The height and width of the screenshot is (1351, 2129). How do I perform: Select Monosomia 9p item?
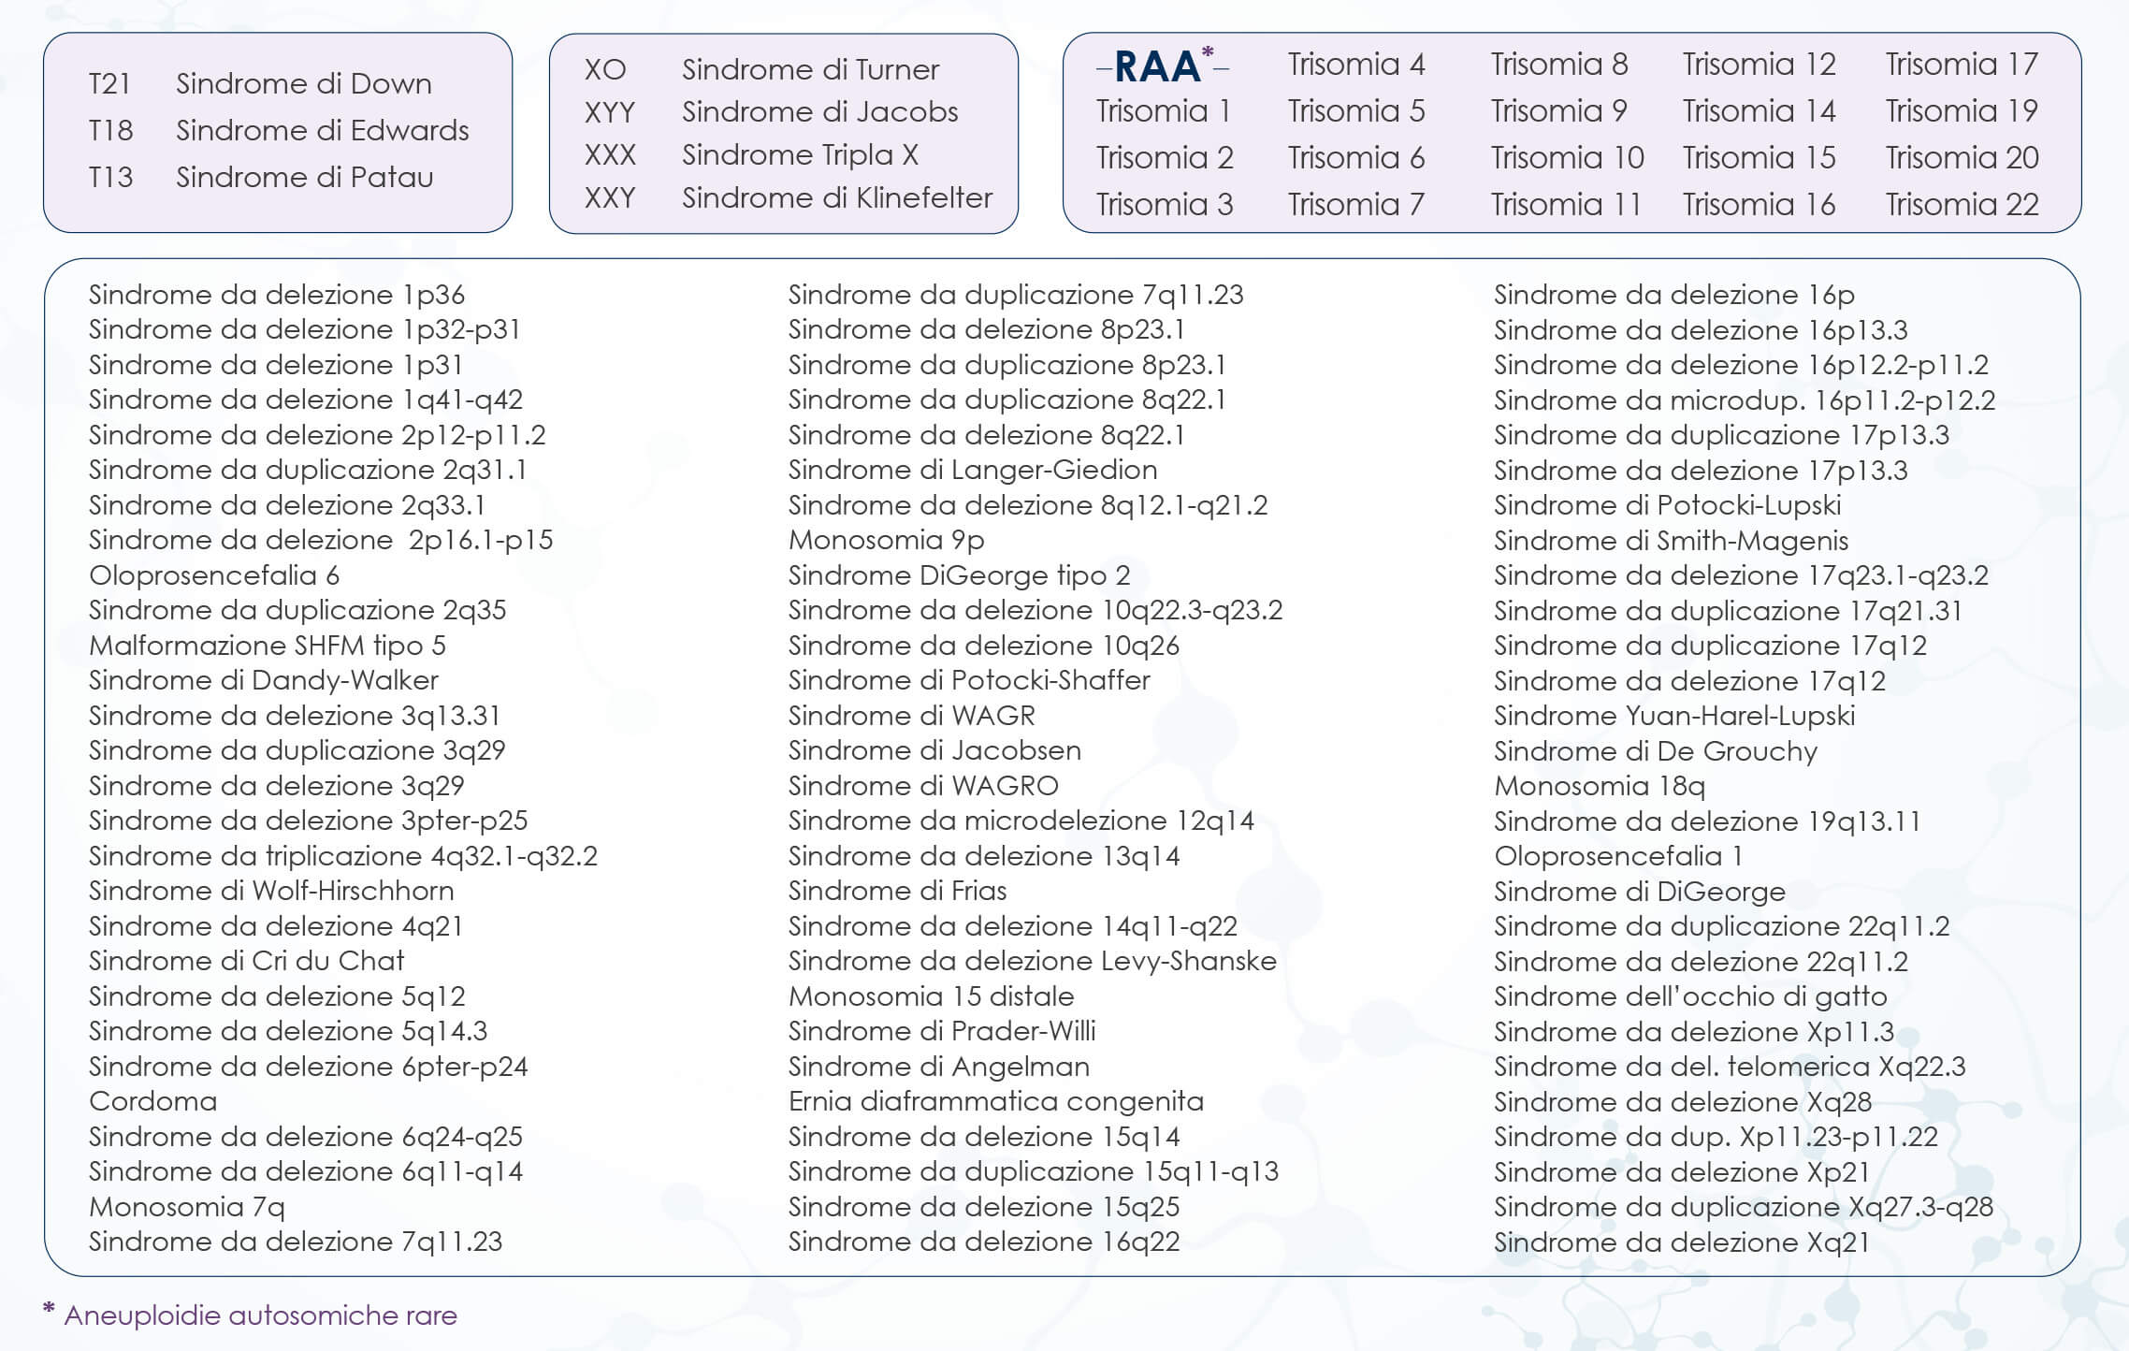point(886,540)
